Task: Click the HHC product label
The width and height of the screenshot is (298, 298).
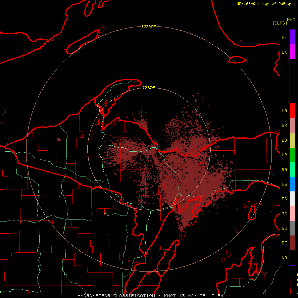Action: 291,20
